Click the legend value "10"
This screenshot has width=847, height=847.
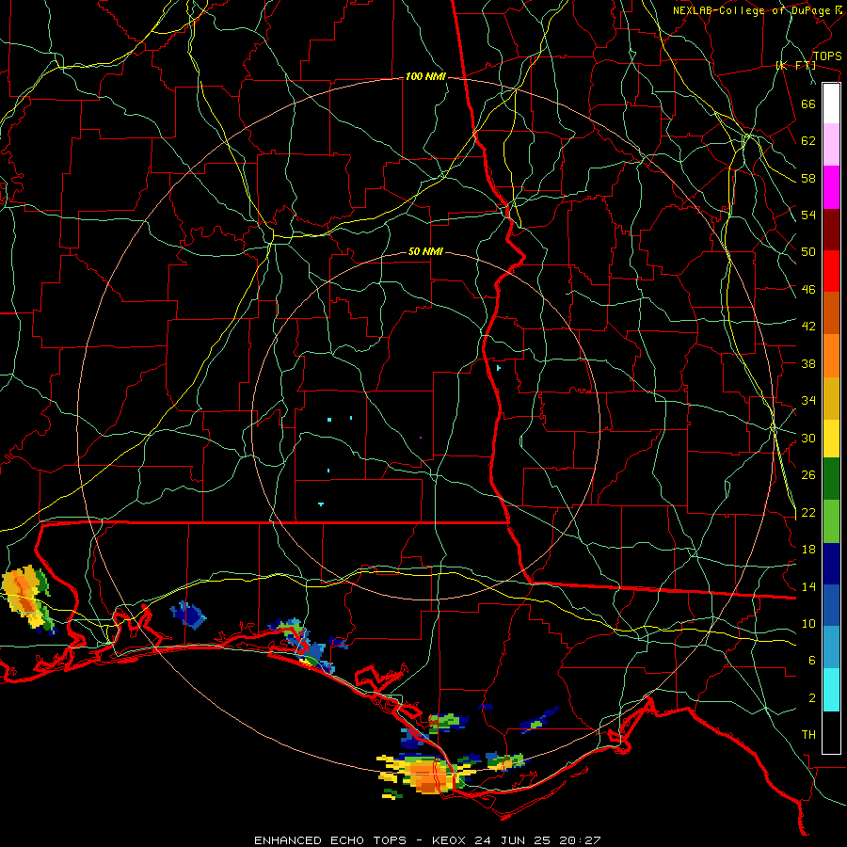click(808, 624)
